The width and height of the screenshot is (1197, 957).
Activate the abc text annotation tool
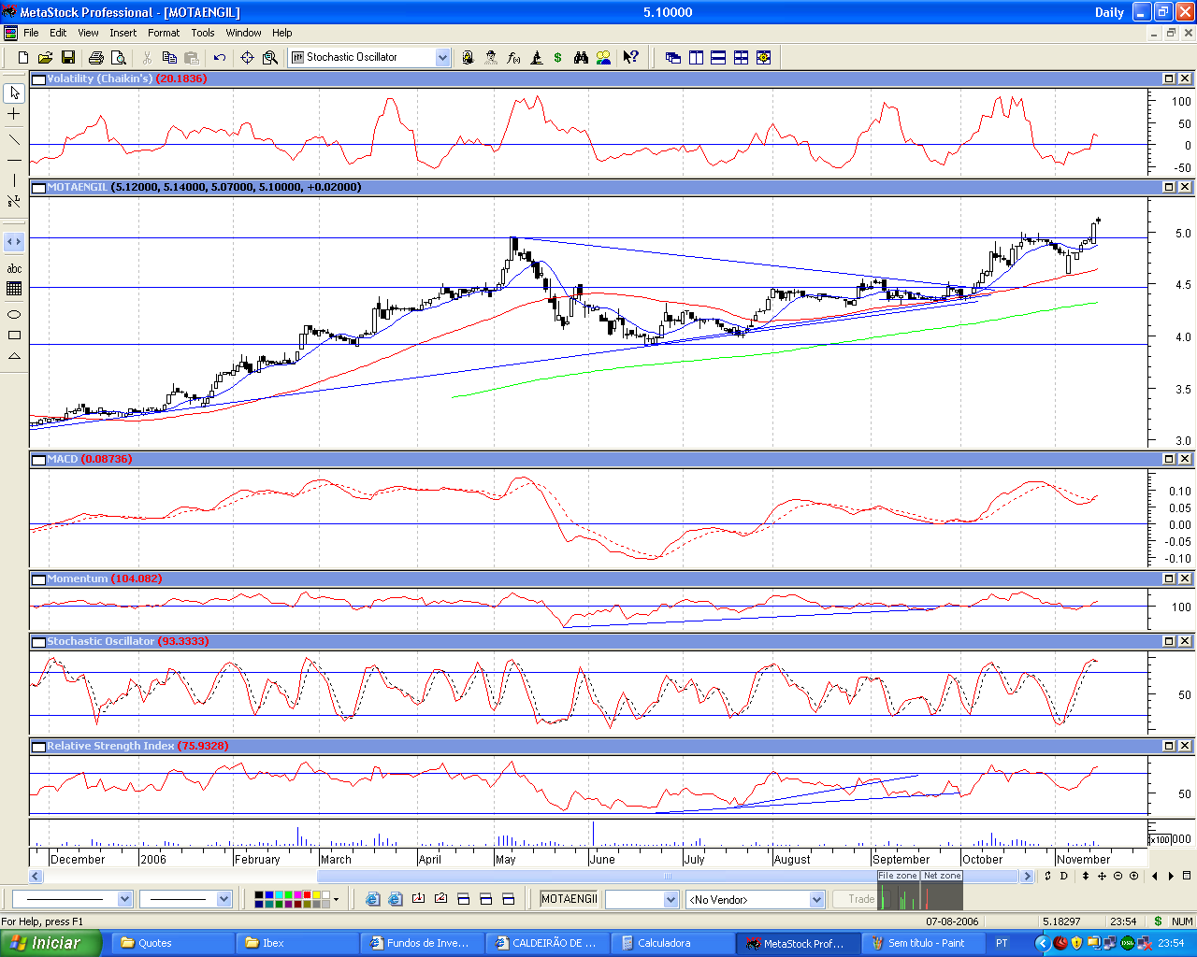tap(14, 269)
